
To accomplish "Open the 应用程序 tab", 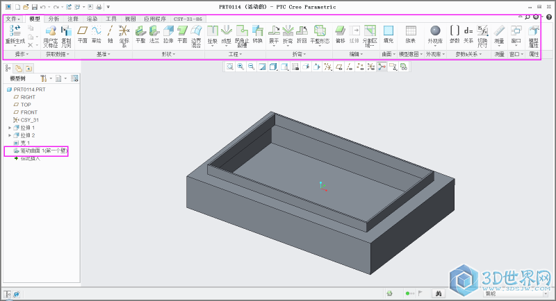I will coord(154,19).
